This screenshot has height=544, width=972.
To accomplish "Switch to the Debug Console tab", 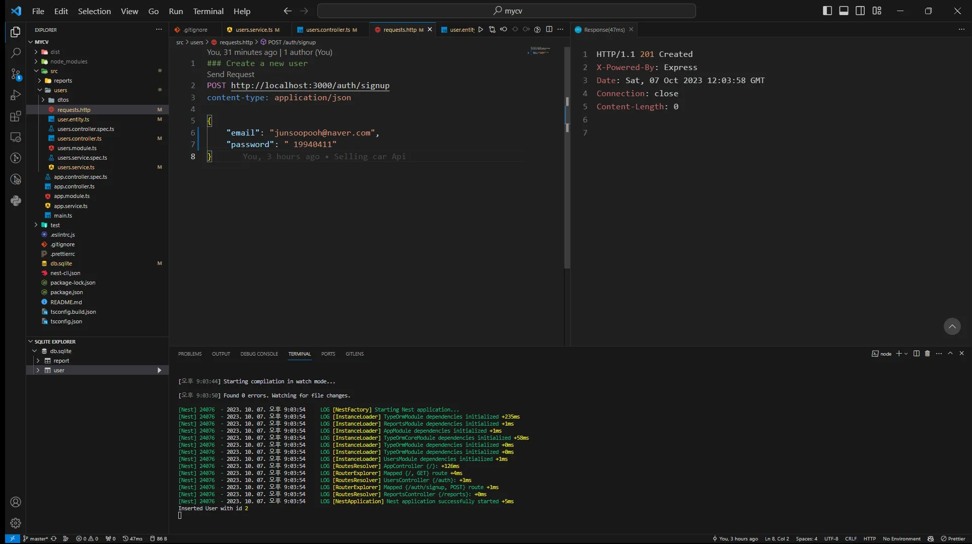I will [259, 354].
